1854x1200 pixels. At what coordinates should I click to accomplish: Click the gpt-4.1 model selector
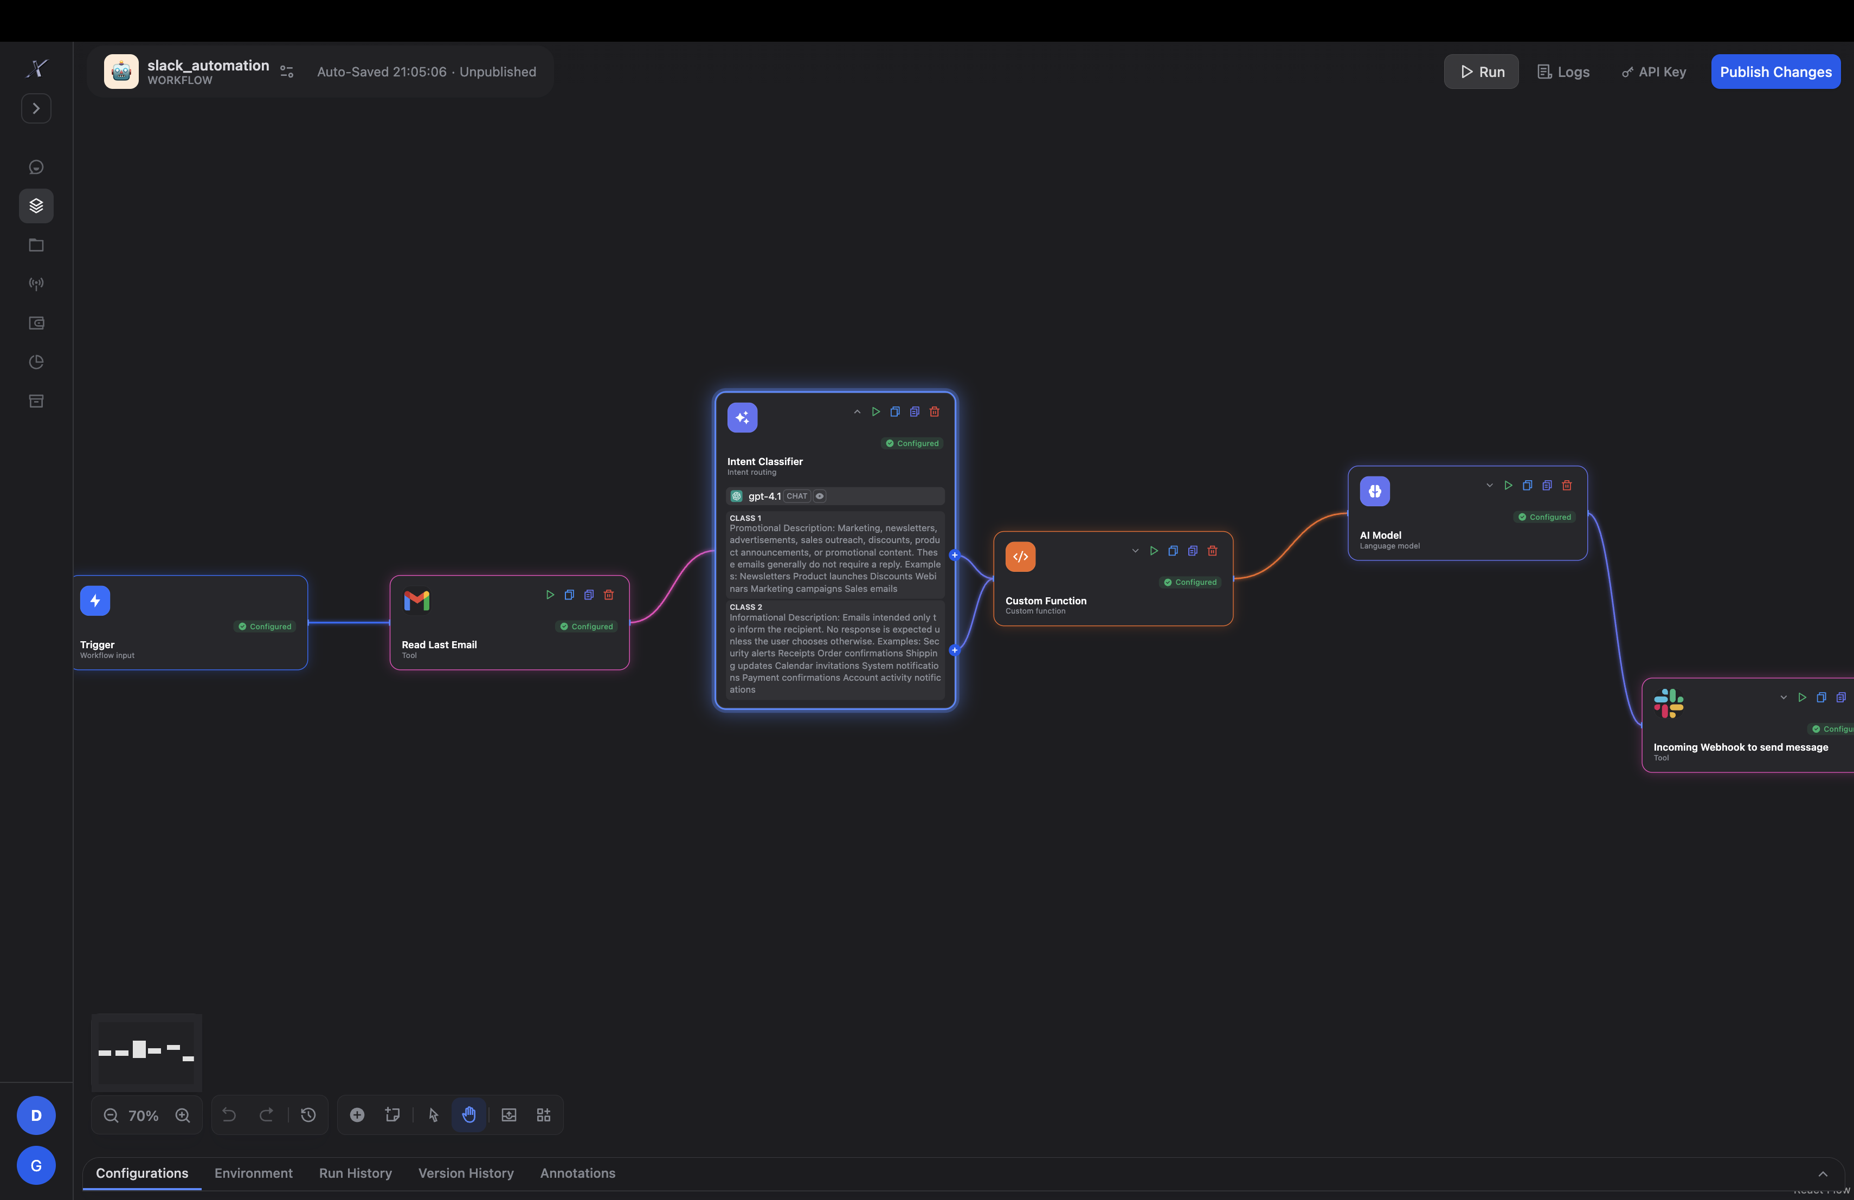click(x=835, y=496)
